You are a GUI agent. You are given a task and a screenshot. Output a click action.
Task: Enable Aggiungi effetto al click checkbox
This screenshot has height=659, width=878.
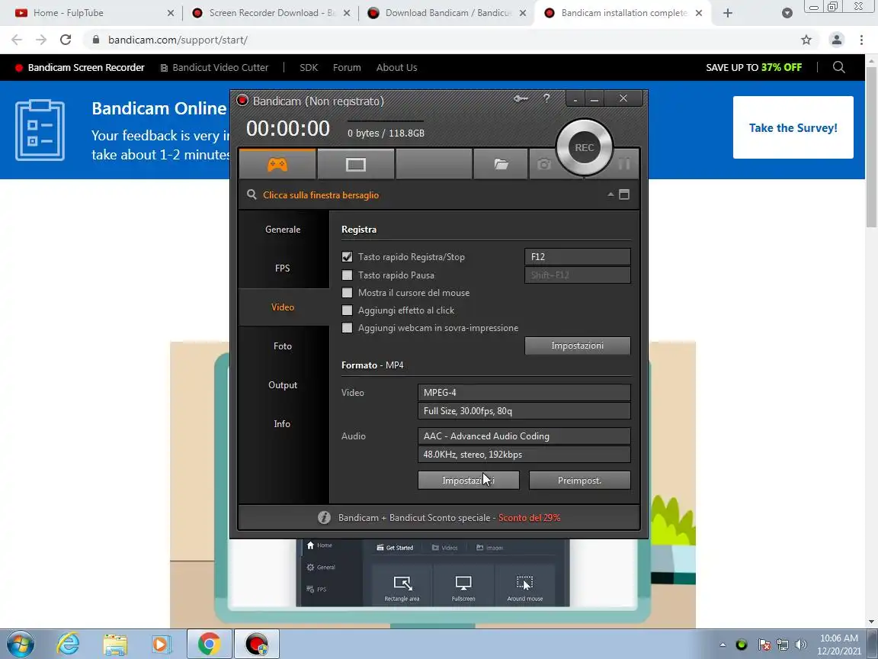coord(348,310)
